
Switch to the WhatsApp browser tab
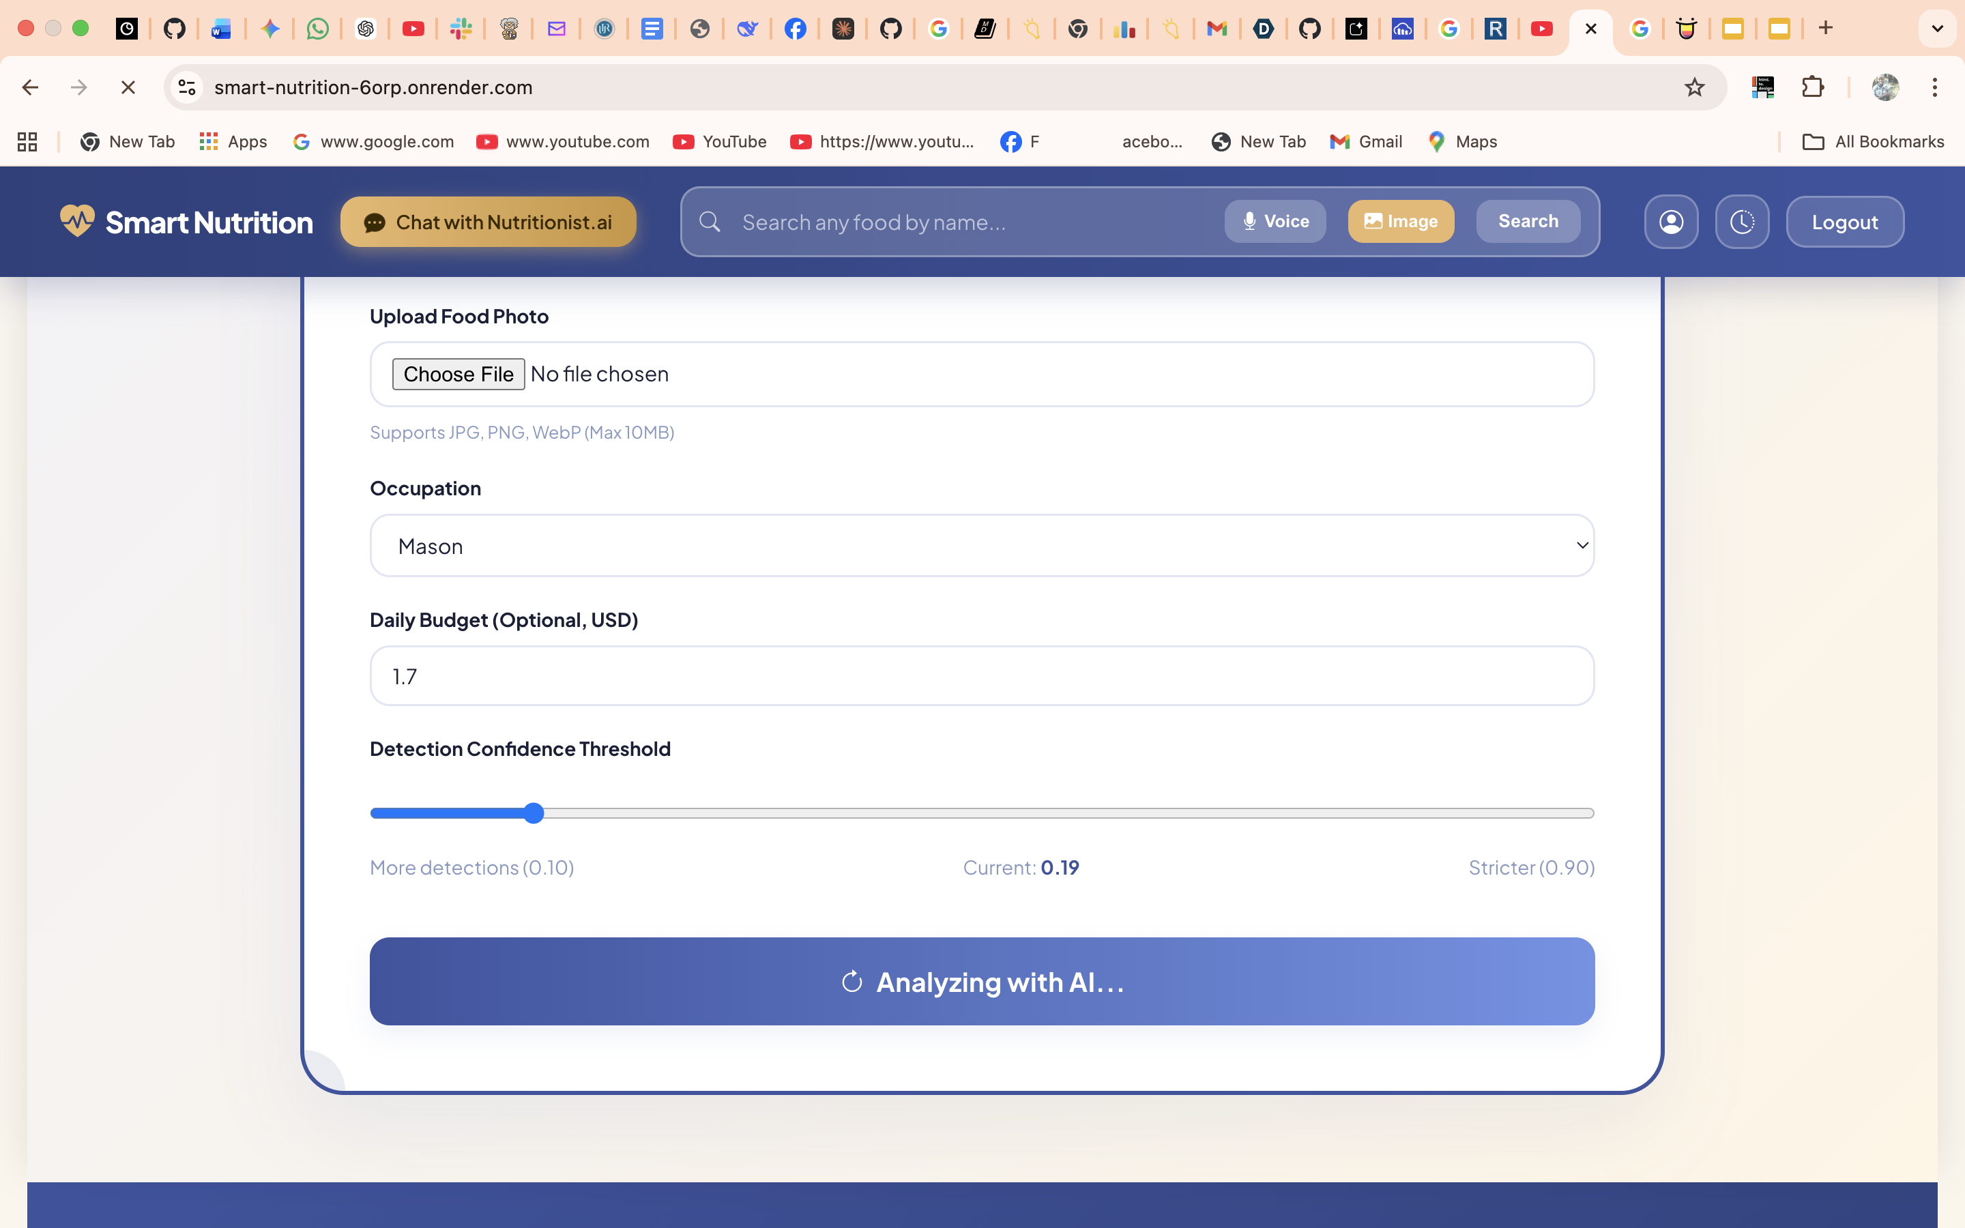(317, 29)
